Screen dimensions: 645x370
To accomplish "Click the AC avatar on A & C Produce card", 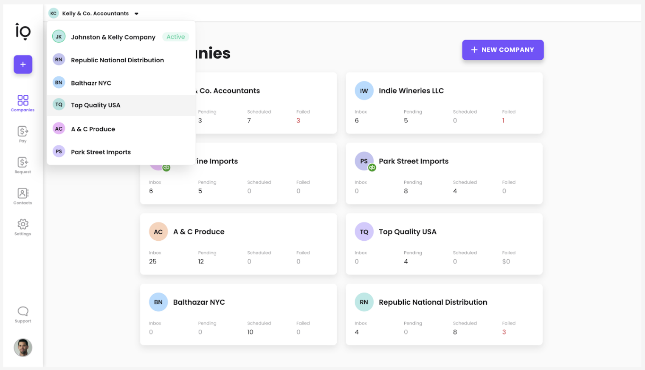I will [158, 232].
